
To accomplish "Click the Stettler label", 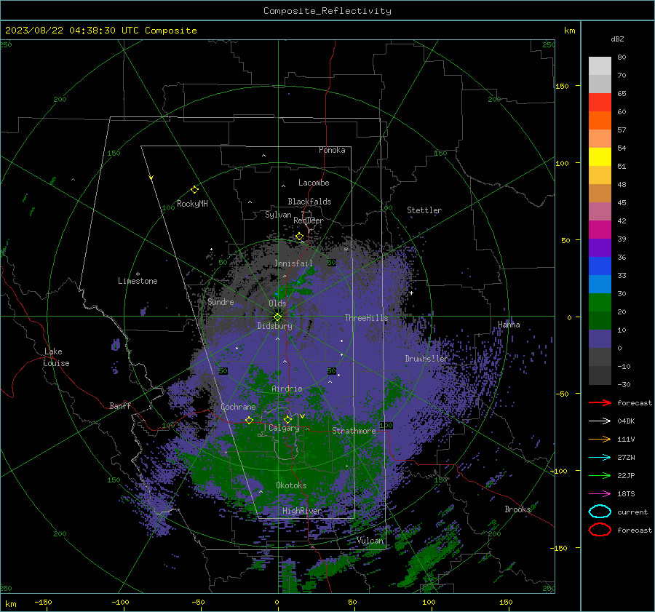I will (424, 210).
